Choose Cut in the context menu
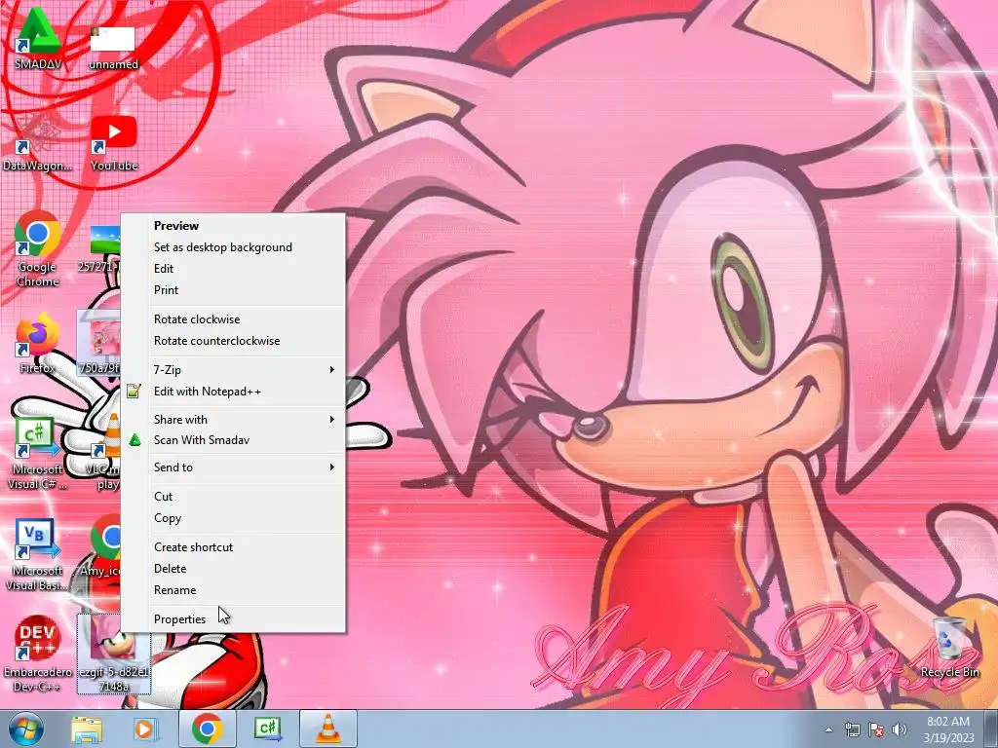 [233, 496]
